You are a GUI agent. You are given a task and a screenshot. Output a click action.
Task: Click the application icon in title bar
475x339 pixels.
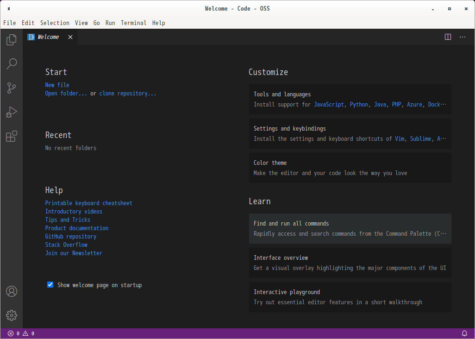click(x=9, y=9)
